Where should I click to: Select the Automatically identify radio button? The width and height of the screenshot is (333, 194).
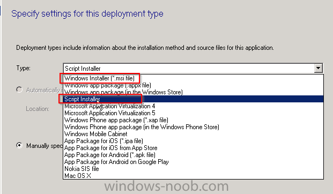(x=19, y=90)
